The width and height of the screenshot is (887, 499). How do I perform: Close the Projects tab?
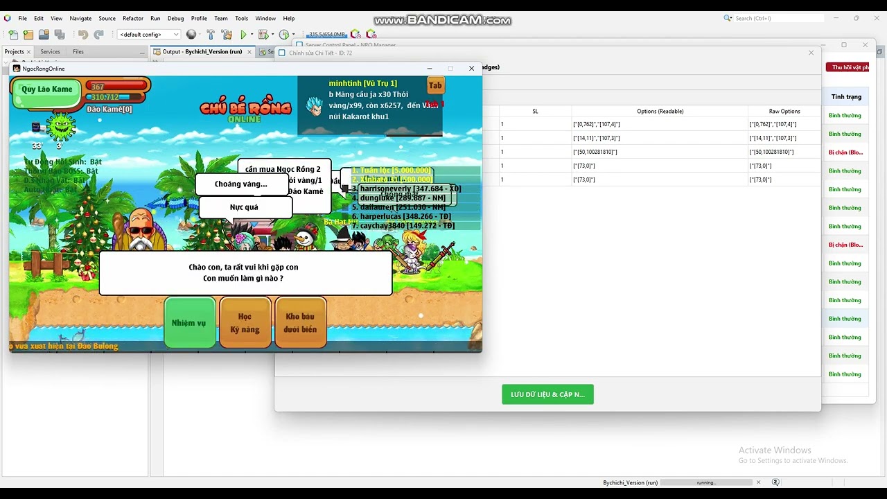pos(28,51)
